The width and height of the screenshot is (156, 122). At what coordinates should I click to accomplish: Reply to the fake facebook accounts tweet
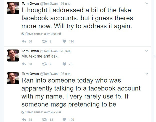[x=24, y=41]
